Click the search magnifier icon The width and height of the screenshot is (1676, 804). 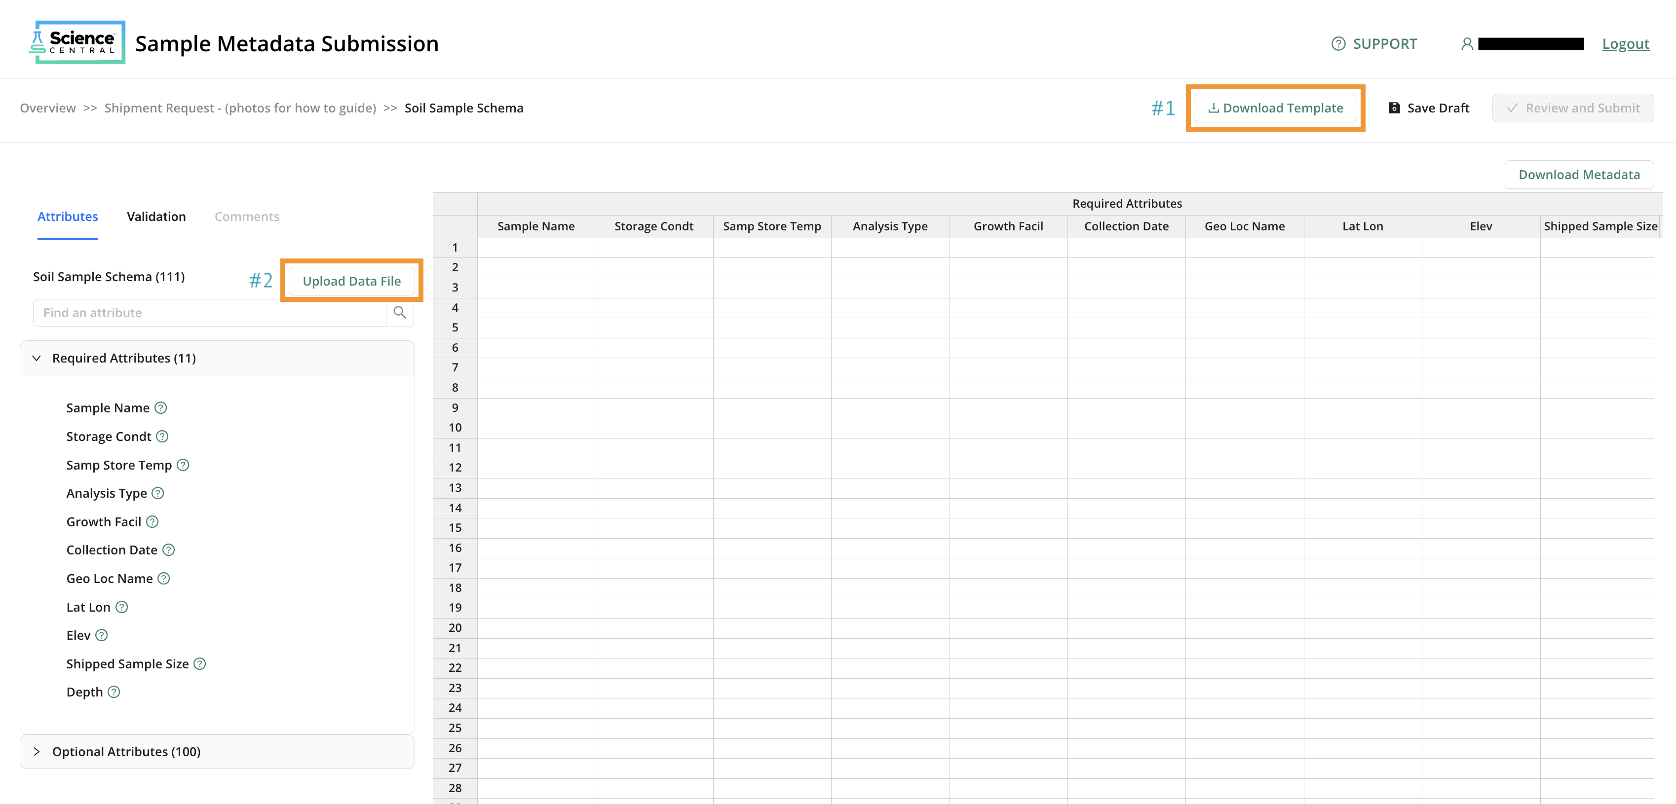(x=399, y=313)
